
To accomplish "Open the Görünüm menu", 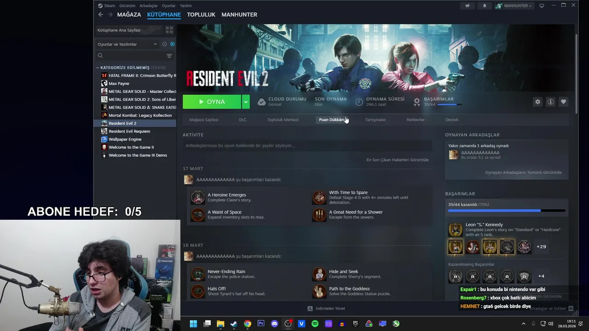I will click(127, 6).
